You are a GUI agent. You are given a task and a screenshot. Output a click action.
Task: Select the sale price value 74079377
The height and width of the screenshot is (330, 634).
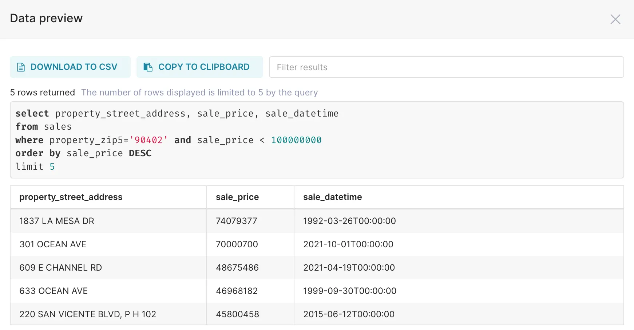(x=237, y=221)
